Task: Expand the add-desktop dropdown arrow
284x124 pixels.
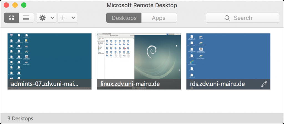Action: (x=73, y=18)
